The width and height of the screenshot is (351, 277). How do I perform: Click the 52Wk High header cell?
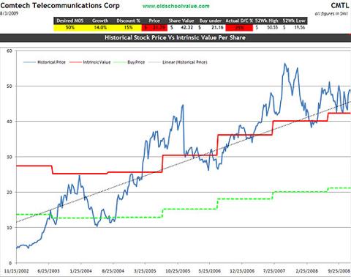267,21
